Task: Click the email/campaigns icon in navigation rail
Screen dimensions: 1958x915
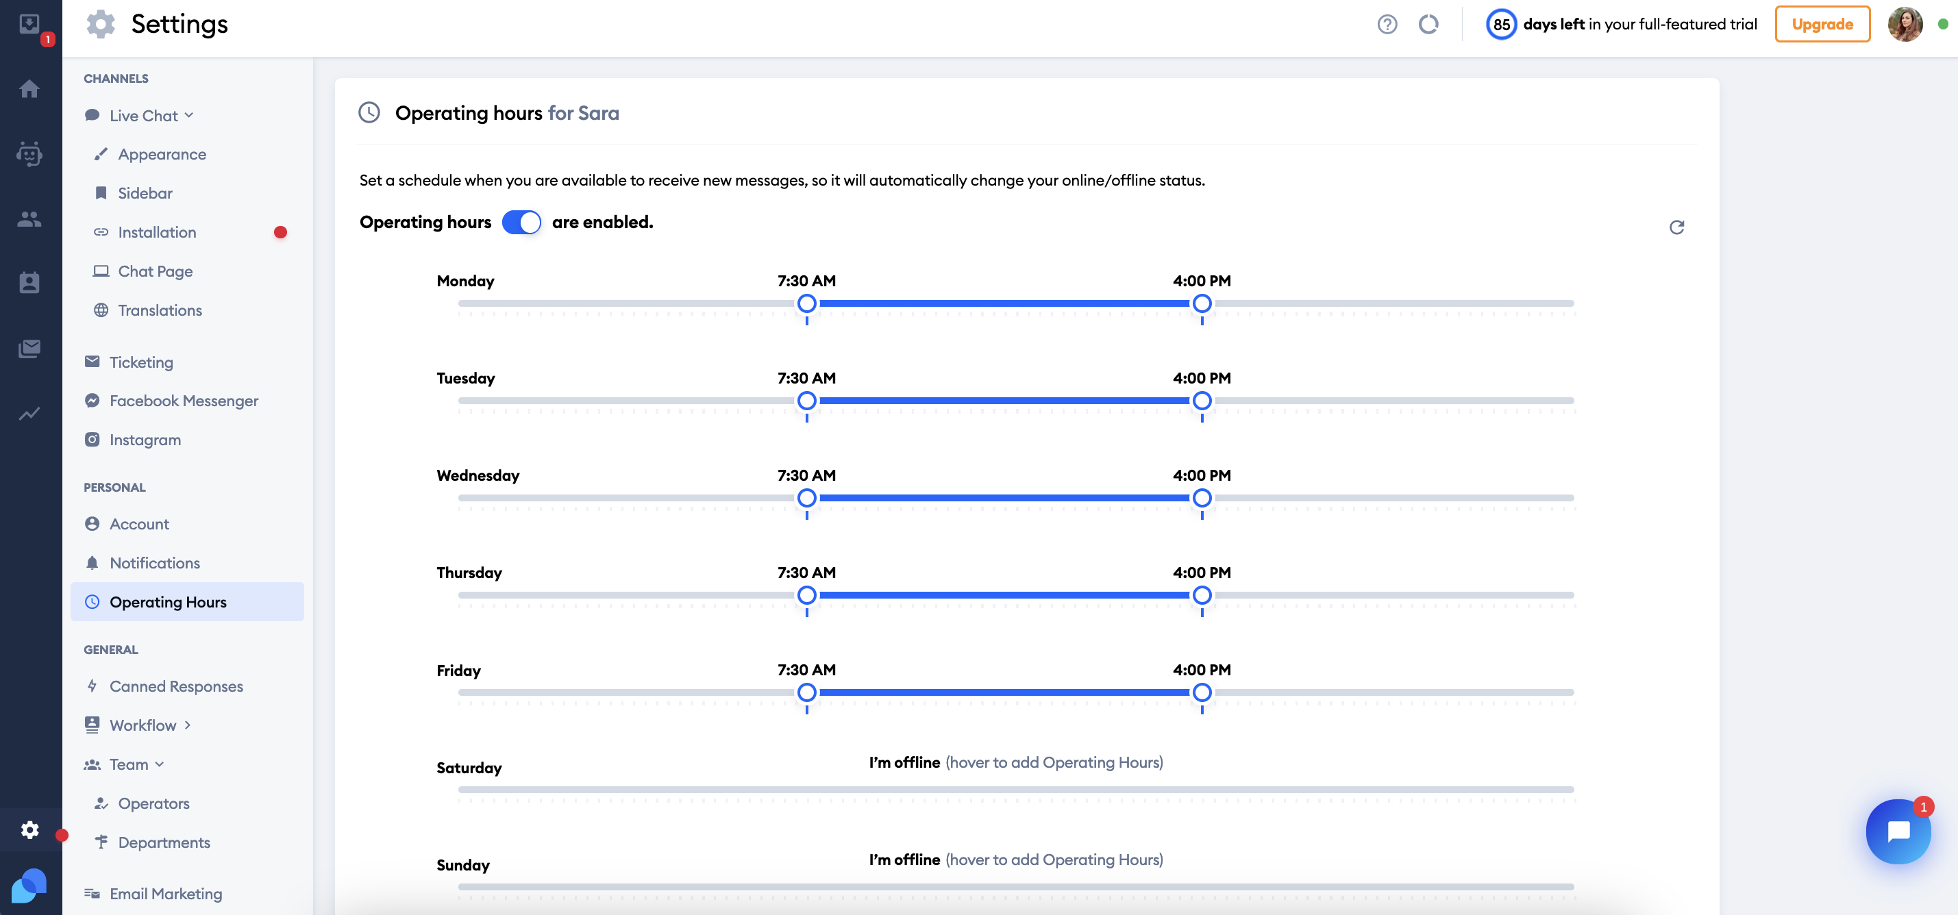Action: point(29,349)
